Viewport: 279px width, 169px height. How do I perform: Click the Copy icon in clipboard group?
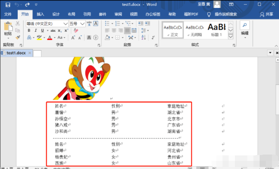18,31
